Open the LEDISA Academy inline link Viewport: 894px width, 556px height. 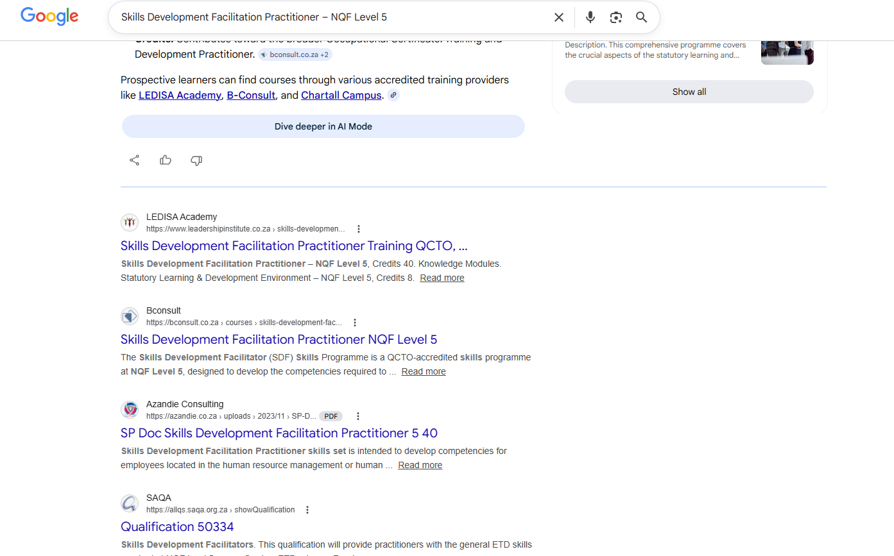(180, 96)
